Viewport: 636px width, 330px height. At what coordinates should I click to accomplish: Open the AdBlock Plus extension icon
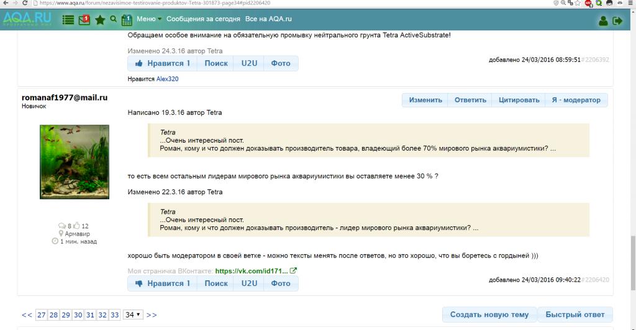(x=589, y=3)
